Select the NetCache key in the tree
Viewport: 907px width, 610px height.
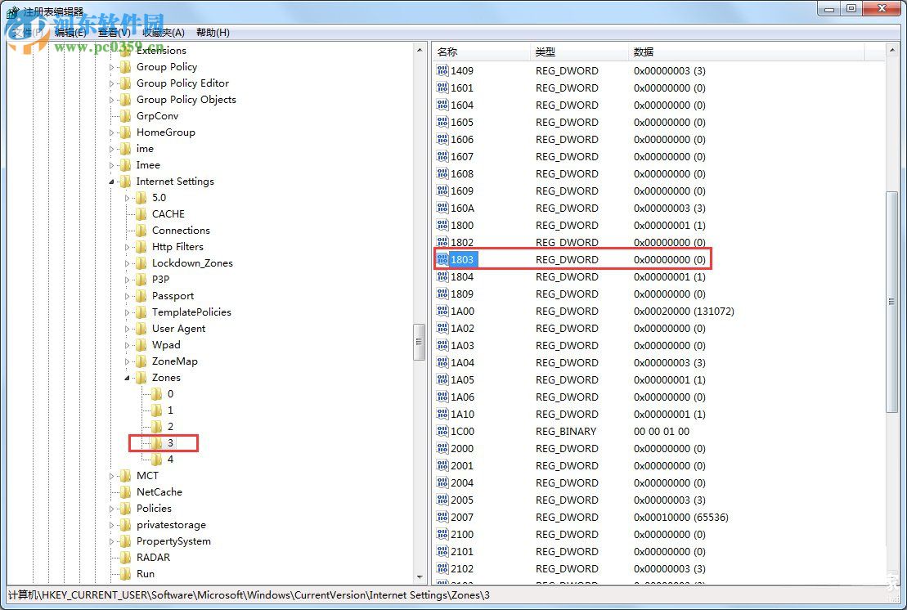[160, 491]
